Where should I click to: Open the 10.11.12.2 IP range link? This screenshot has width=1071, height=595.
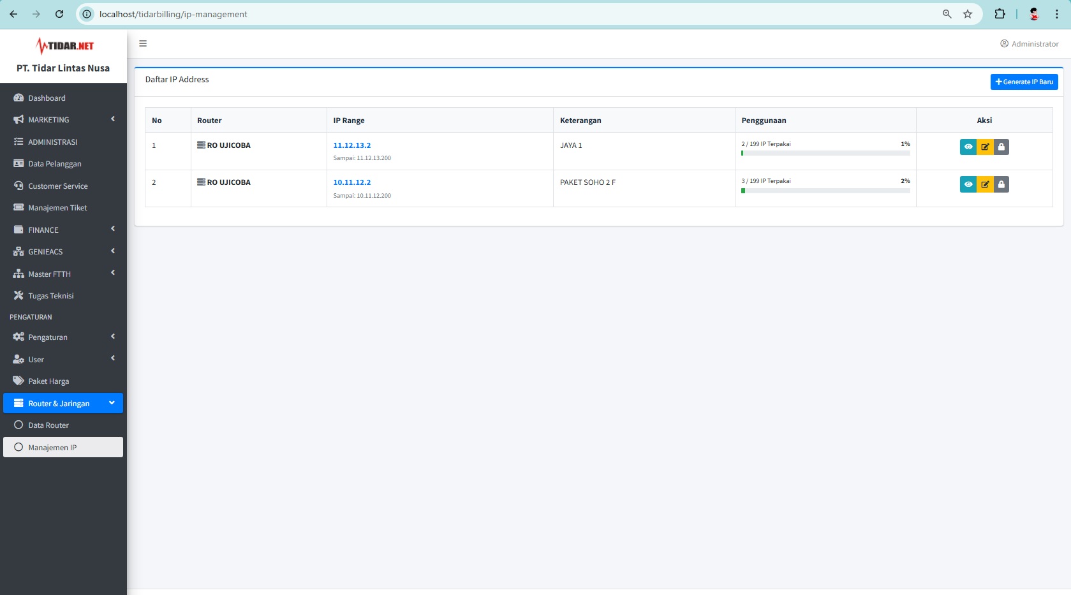[x=351, y=182]
